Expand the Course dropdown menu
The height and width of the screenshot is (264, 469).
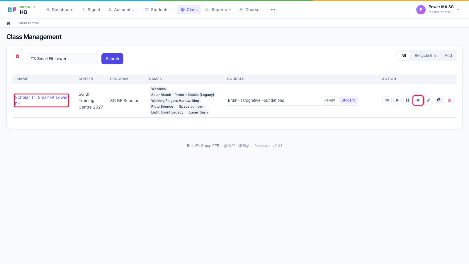(x=252, y=10)
